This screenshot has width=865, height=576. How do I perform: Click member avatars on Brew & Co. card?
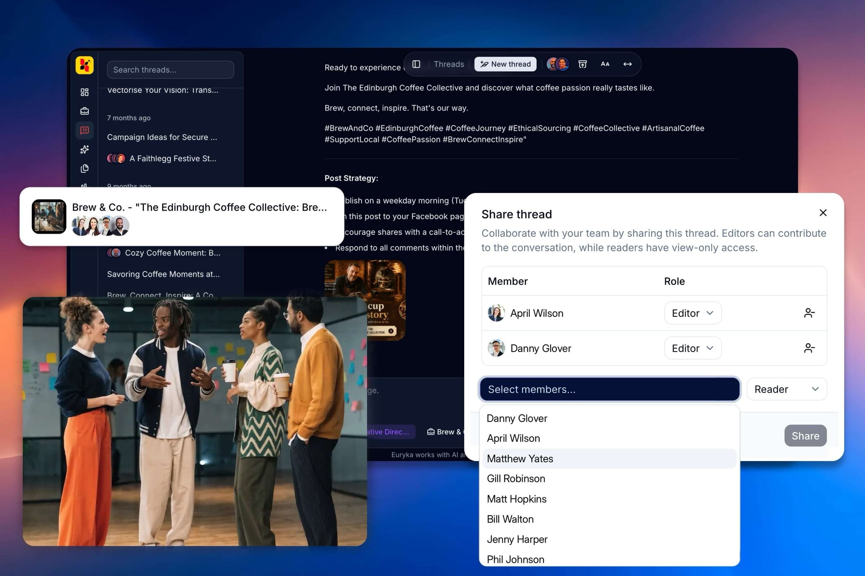[x=101, y=226]
